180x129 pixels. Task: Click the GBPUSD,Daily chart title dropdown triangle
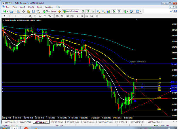click(3, 20)
